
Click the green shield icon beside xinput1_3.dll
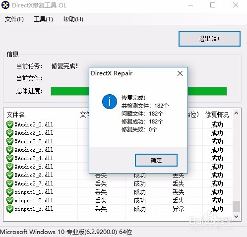10,209
